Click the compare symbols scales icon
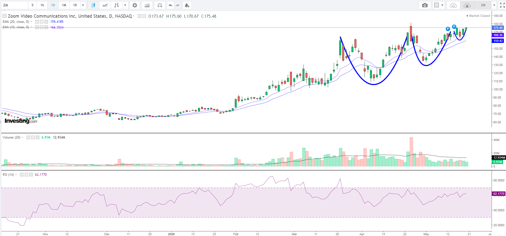The height and width of the screenshot is (236, 506). [160, 5]
